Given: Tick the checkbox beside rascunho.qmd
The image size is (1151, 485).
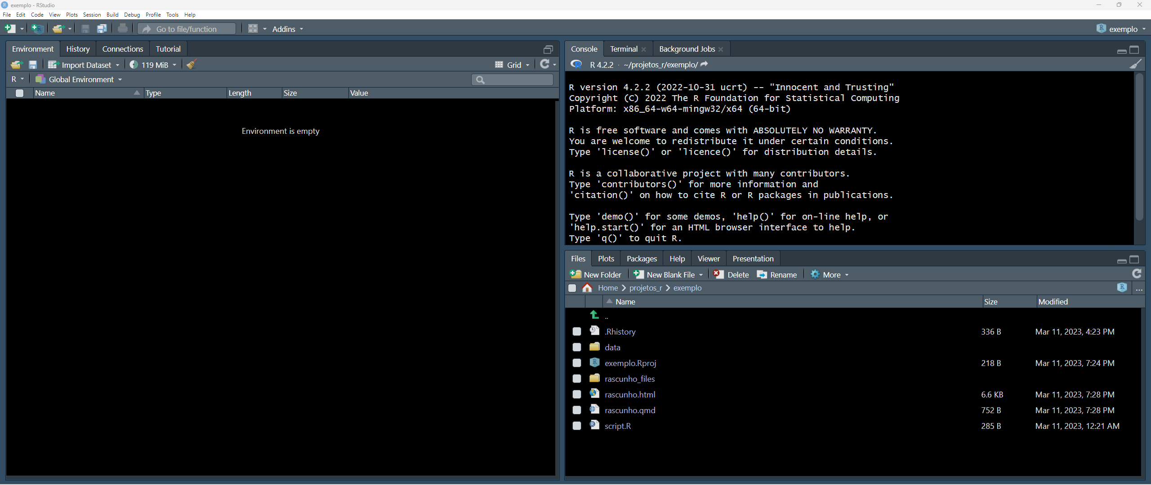Looking at the screenshot, I should tap(576, 410).
